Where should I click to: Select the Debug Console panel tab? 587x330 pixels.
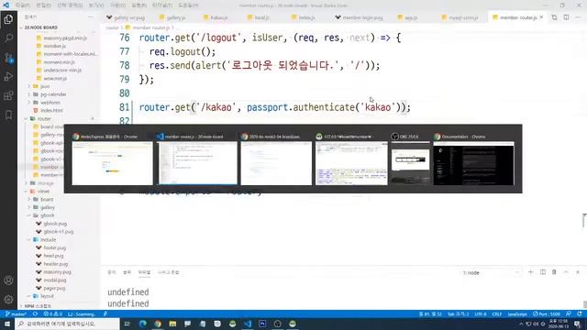click(x=169, y=272)
